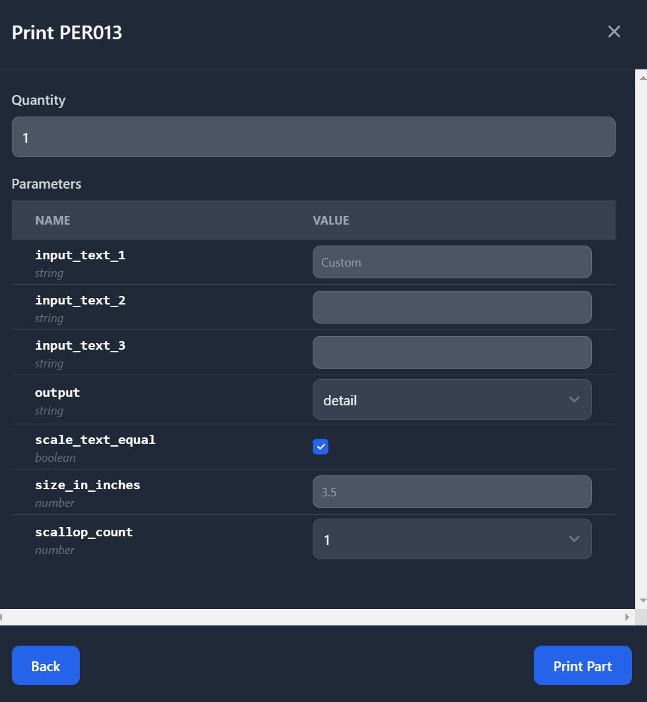Image resolution: width=647 pixels, height=702 pixels.
Task: Open the output dropdown showing detail
Action: point(452,400)
